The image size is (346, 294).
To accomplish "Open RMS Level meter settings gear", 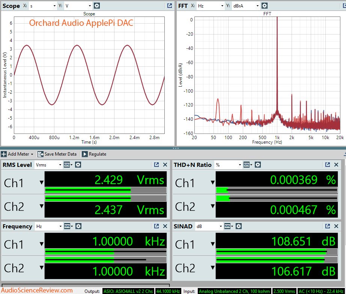I will tap(78, 165).
